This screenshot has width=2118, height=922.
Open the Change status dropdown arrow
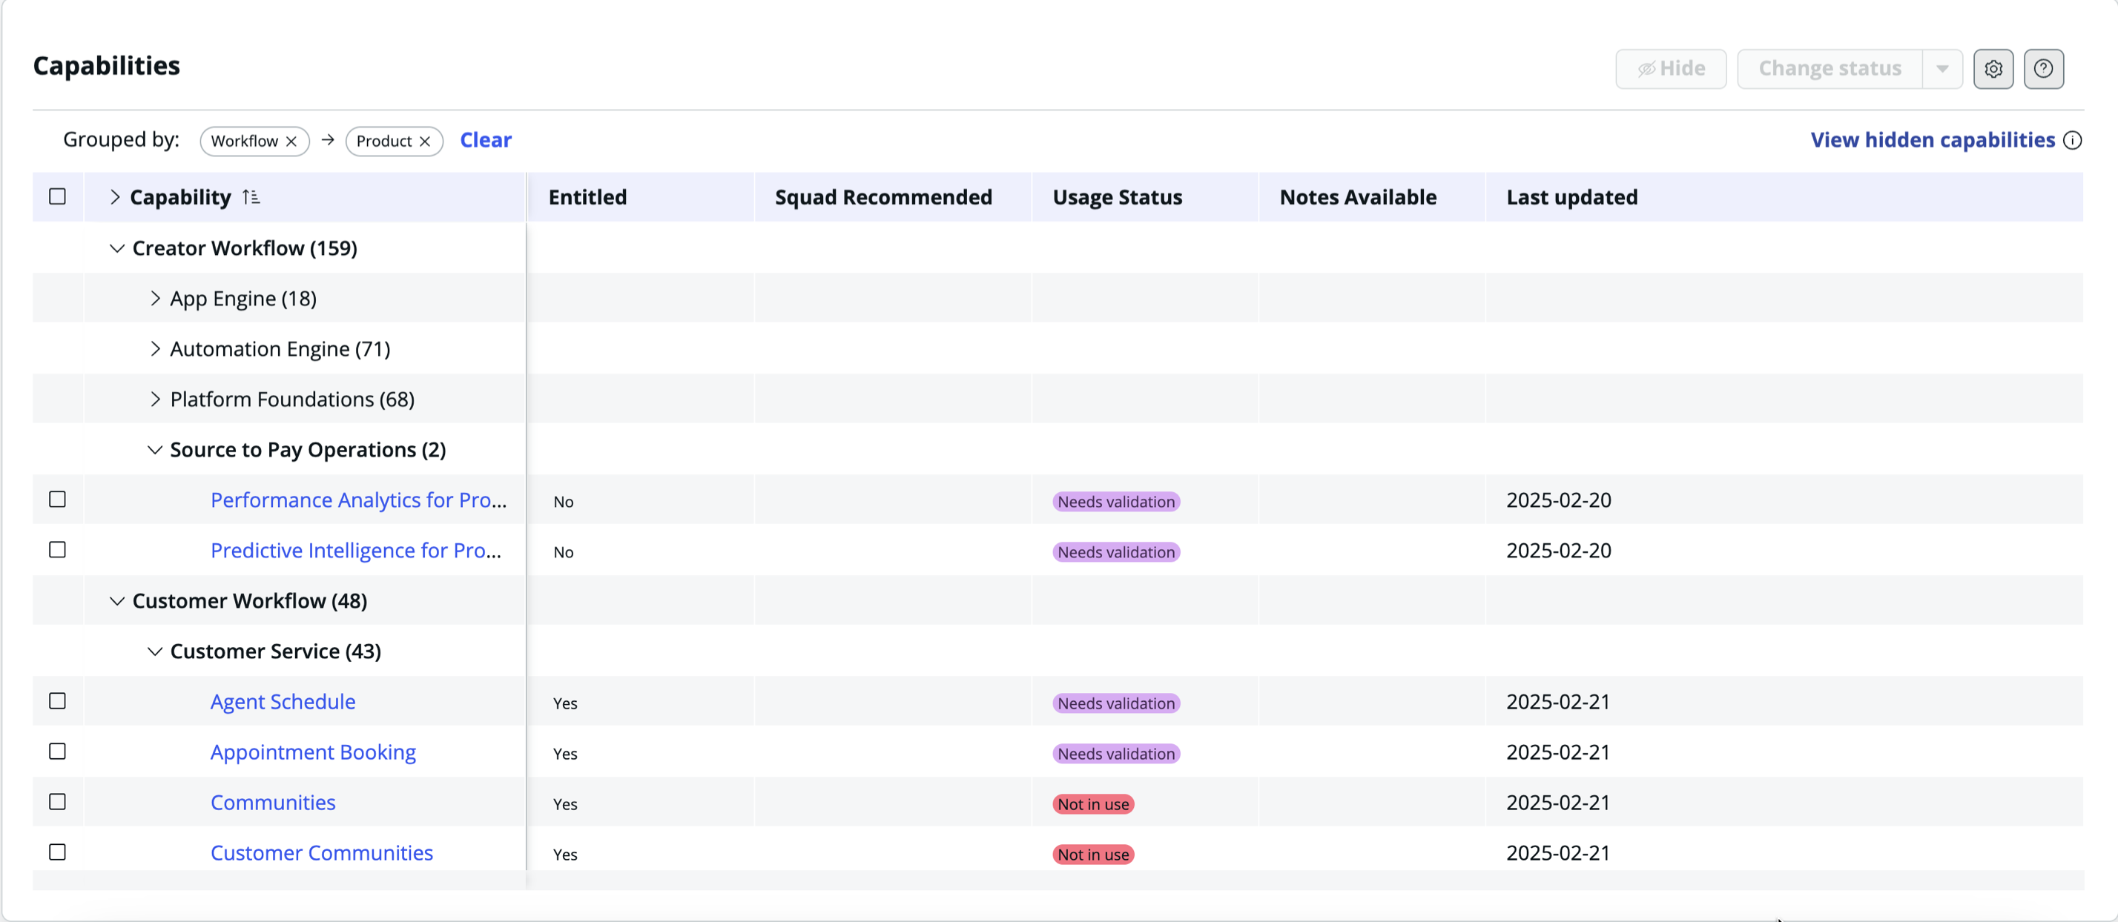click(1942, 69)
